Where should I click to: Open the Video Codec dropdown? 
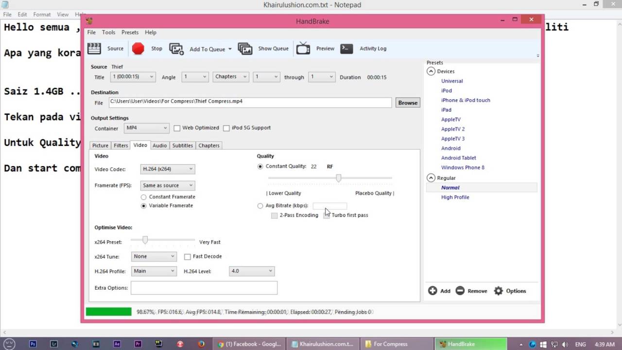point(168,169)
